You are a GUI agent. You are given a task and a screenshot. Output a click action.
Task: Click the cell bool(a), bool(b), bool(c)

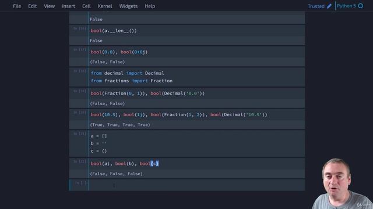point(196,164)
